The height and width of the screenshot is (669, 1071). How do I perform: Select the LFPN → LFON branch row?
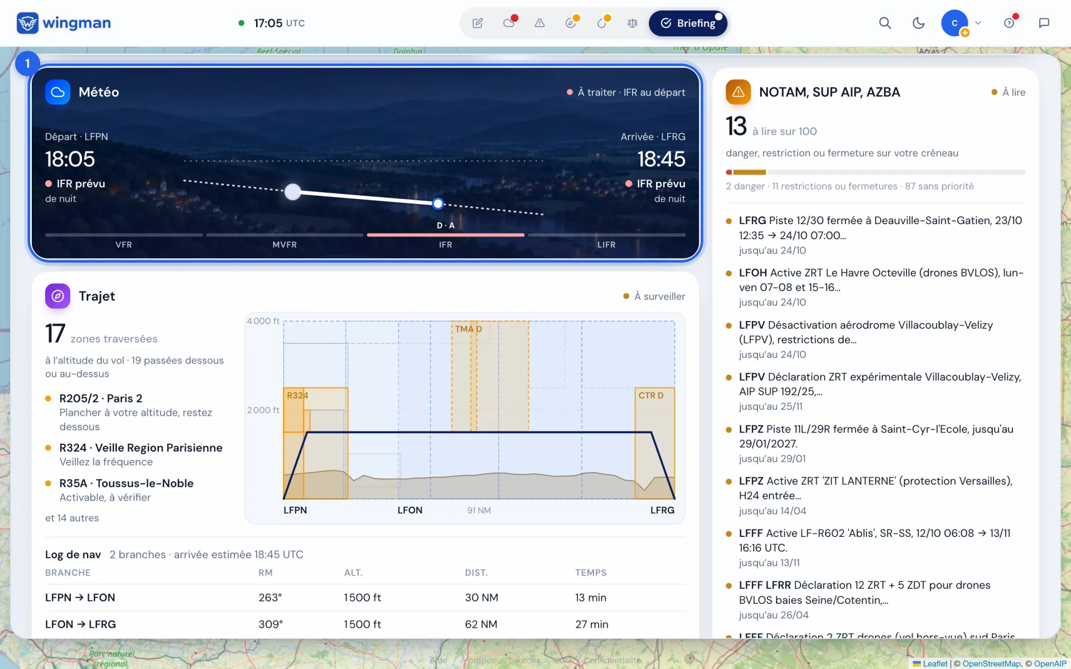tap(365, 598)
